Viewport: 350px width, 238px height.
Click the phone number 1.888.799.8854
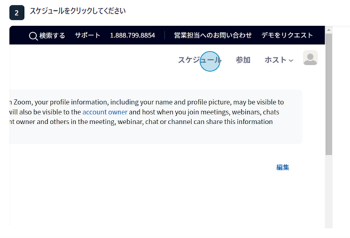point(132,35)
